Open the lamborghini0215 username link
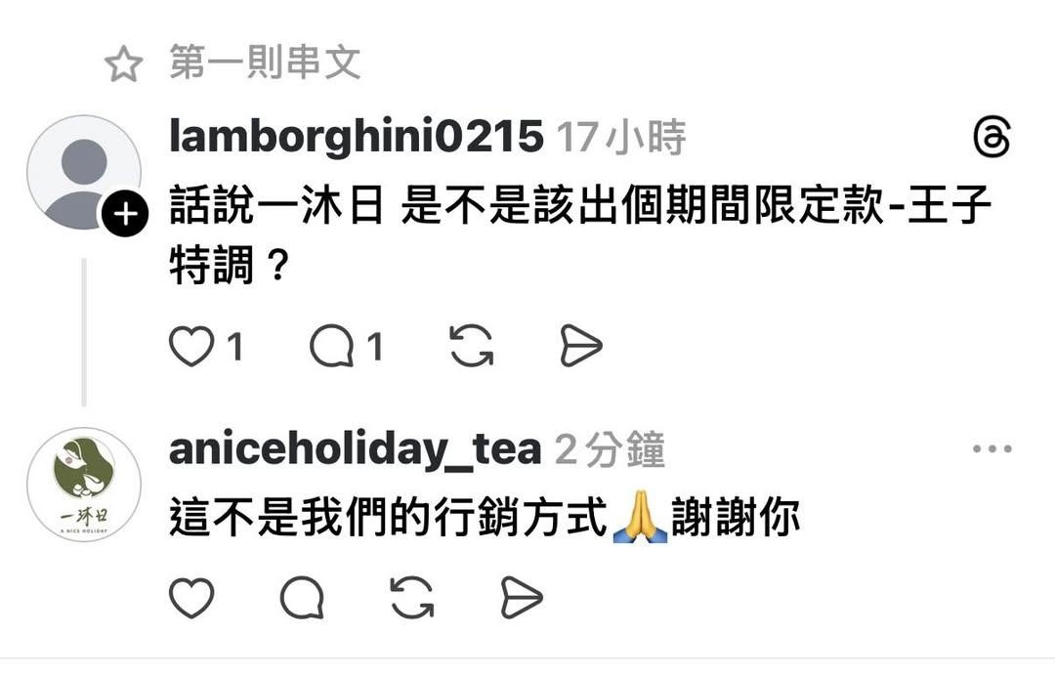The height and width of the screenshot is (678, 1055). [356, 137]
